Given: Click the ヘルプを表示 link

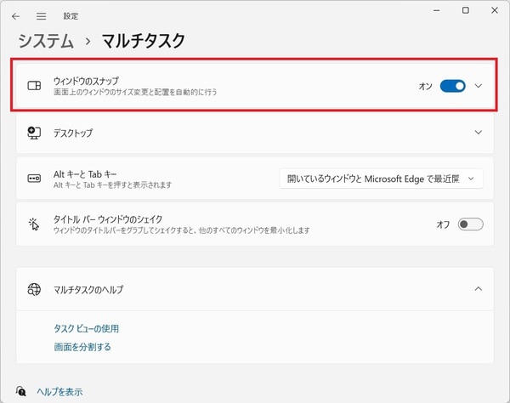Looking at the screenshot, I should click(59, 392).
